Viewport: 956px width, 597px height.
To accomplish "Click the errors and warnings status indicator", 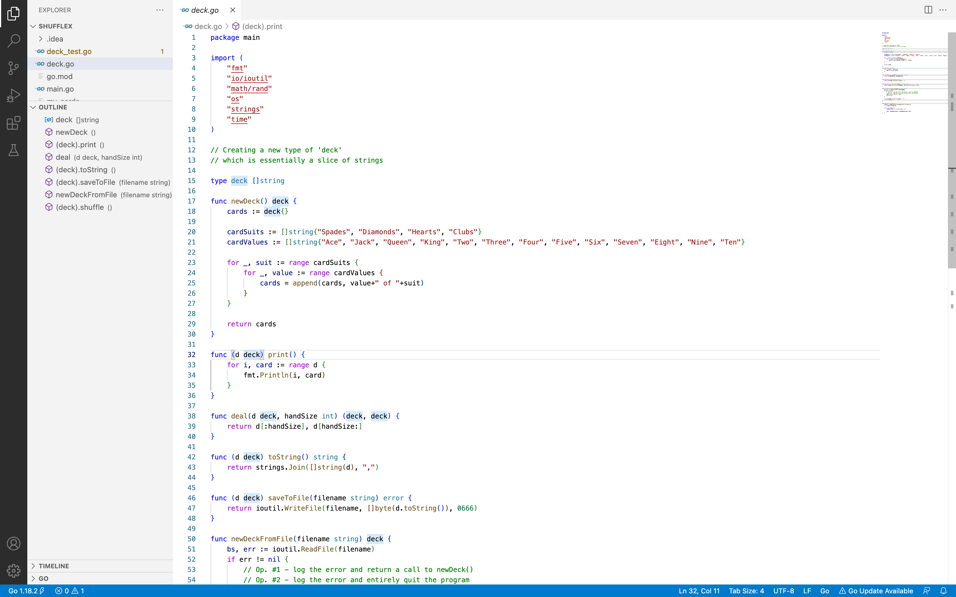I will (x=69, y=591).
